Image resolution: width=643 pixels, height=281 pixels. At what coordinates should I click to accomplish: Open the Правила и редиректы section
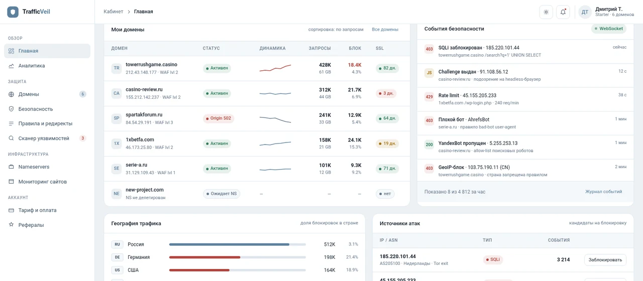(47, 123)
